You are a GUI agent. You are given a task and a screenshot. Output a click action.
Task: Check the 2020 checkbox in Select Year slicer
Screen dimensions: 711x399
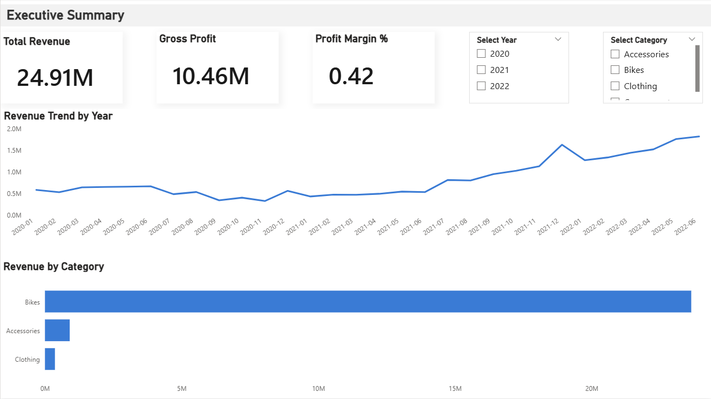(x=481, y=53)
